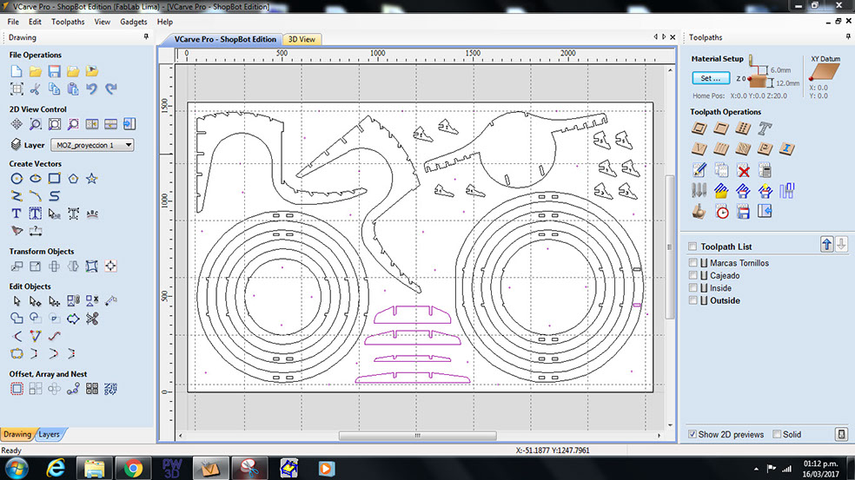Click the Cut scissors icon
The image size is (855, 480).
36,89
